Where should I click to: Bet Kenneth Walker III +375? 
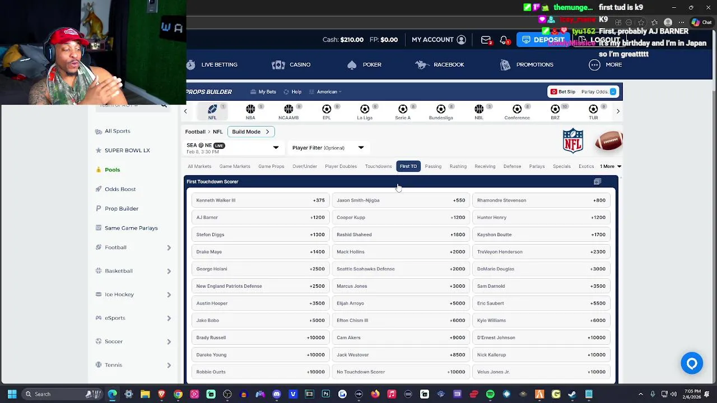coord(260,200)
